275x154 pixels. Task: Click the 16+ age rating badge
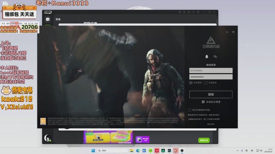click(43, 121)
